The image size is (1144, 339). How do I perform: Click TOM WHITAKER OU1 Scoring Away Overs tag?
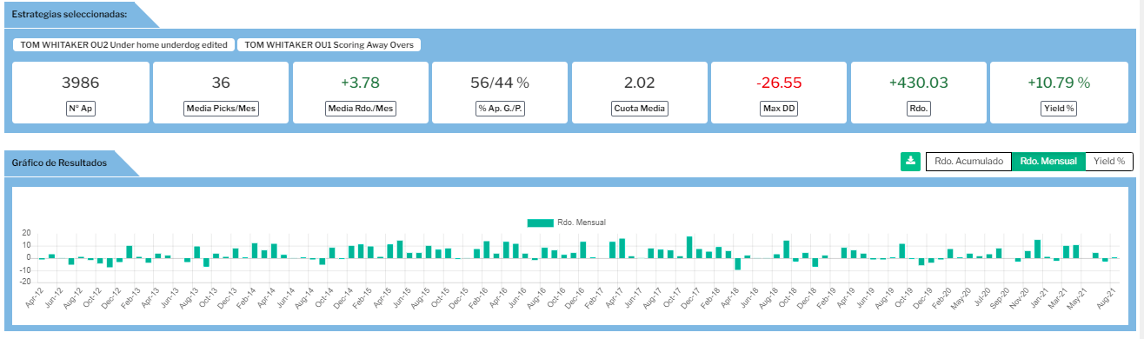point(329,44)
